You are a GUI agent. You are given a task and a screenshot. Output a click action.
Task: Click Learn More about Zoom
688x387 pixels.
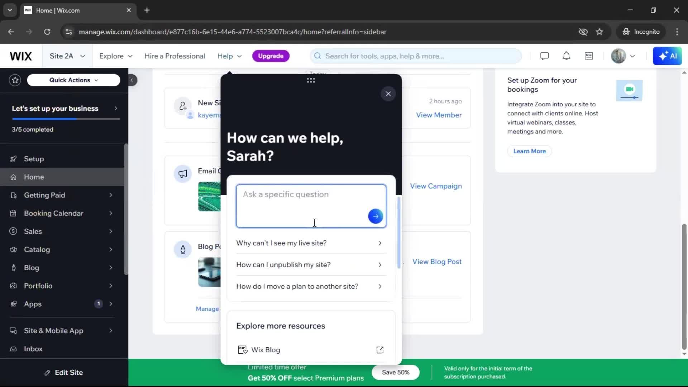(529, 151)
